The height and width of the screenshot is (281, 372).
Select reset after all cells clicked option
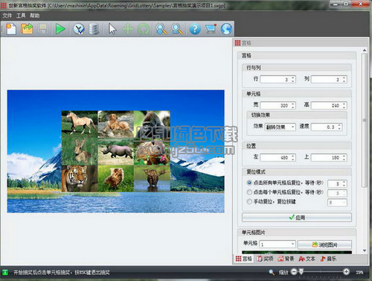click(x=249, y=183)
